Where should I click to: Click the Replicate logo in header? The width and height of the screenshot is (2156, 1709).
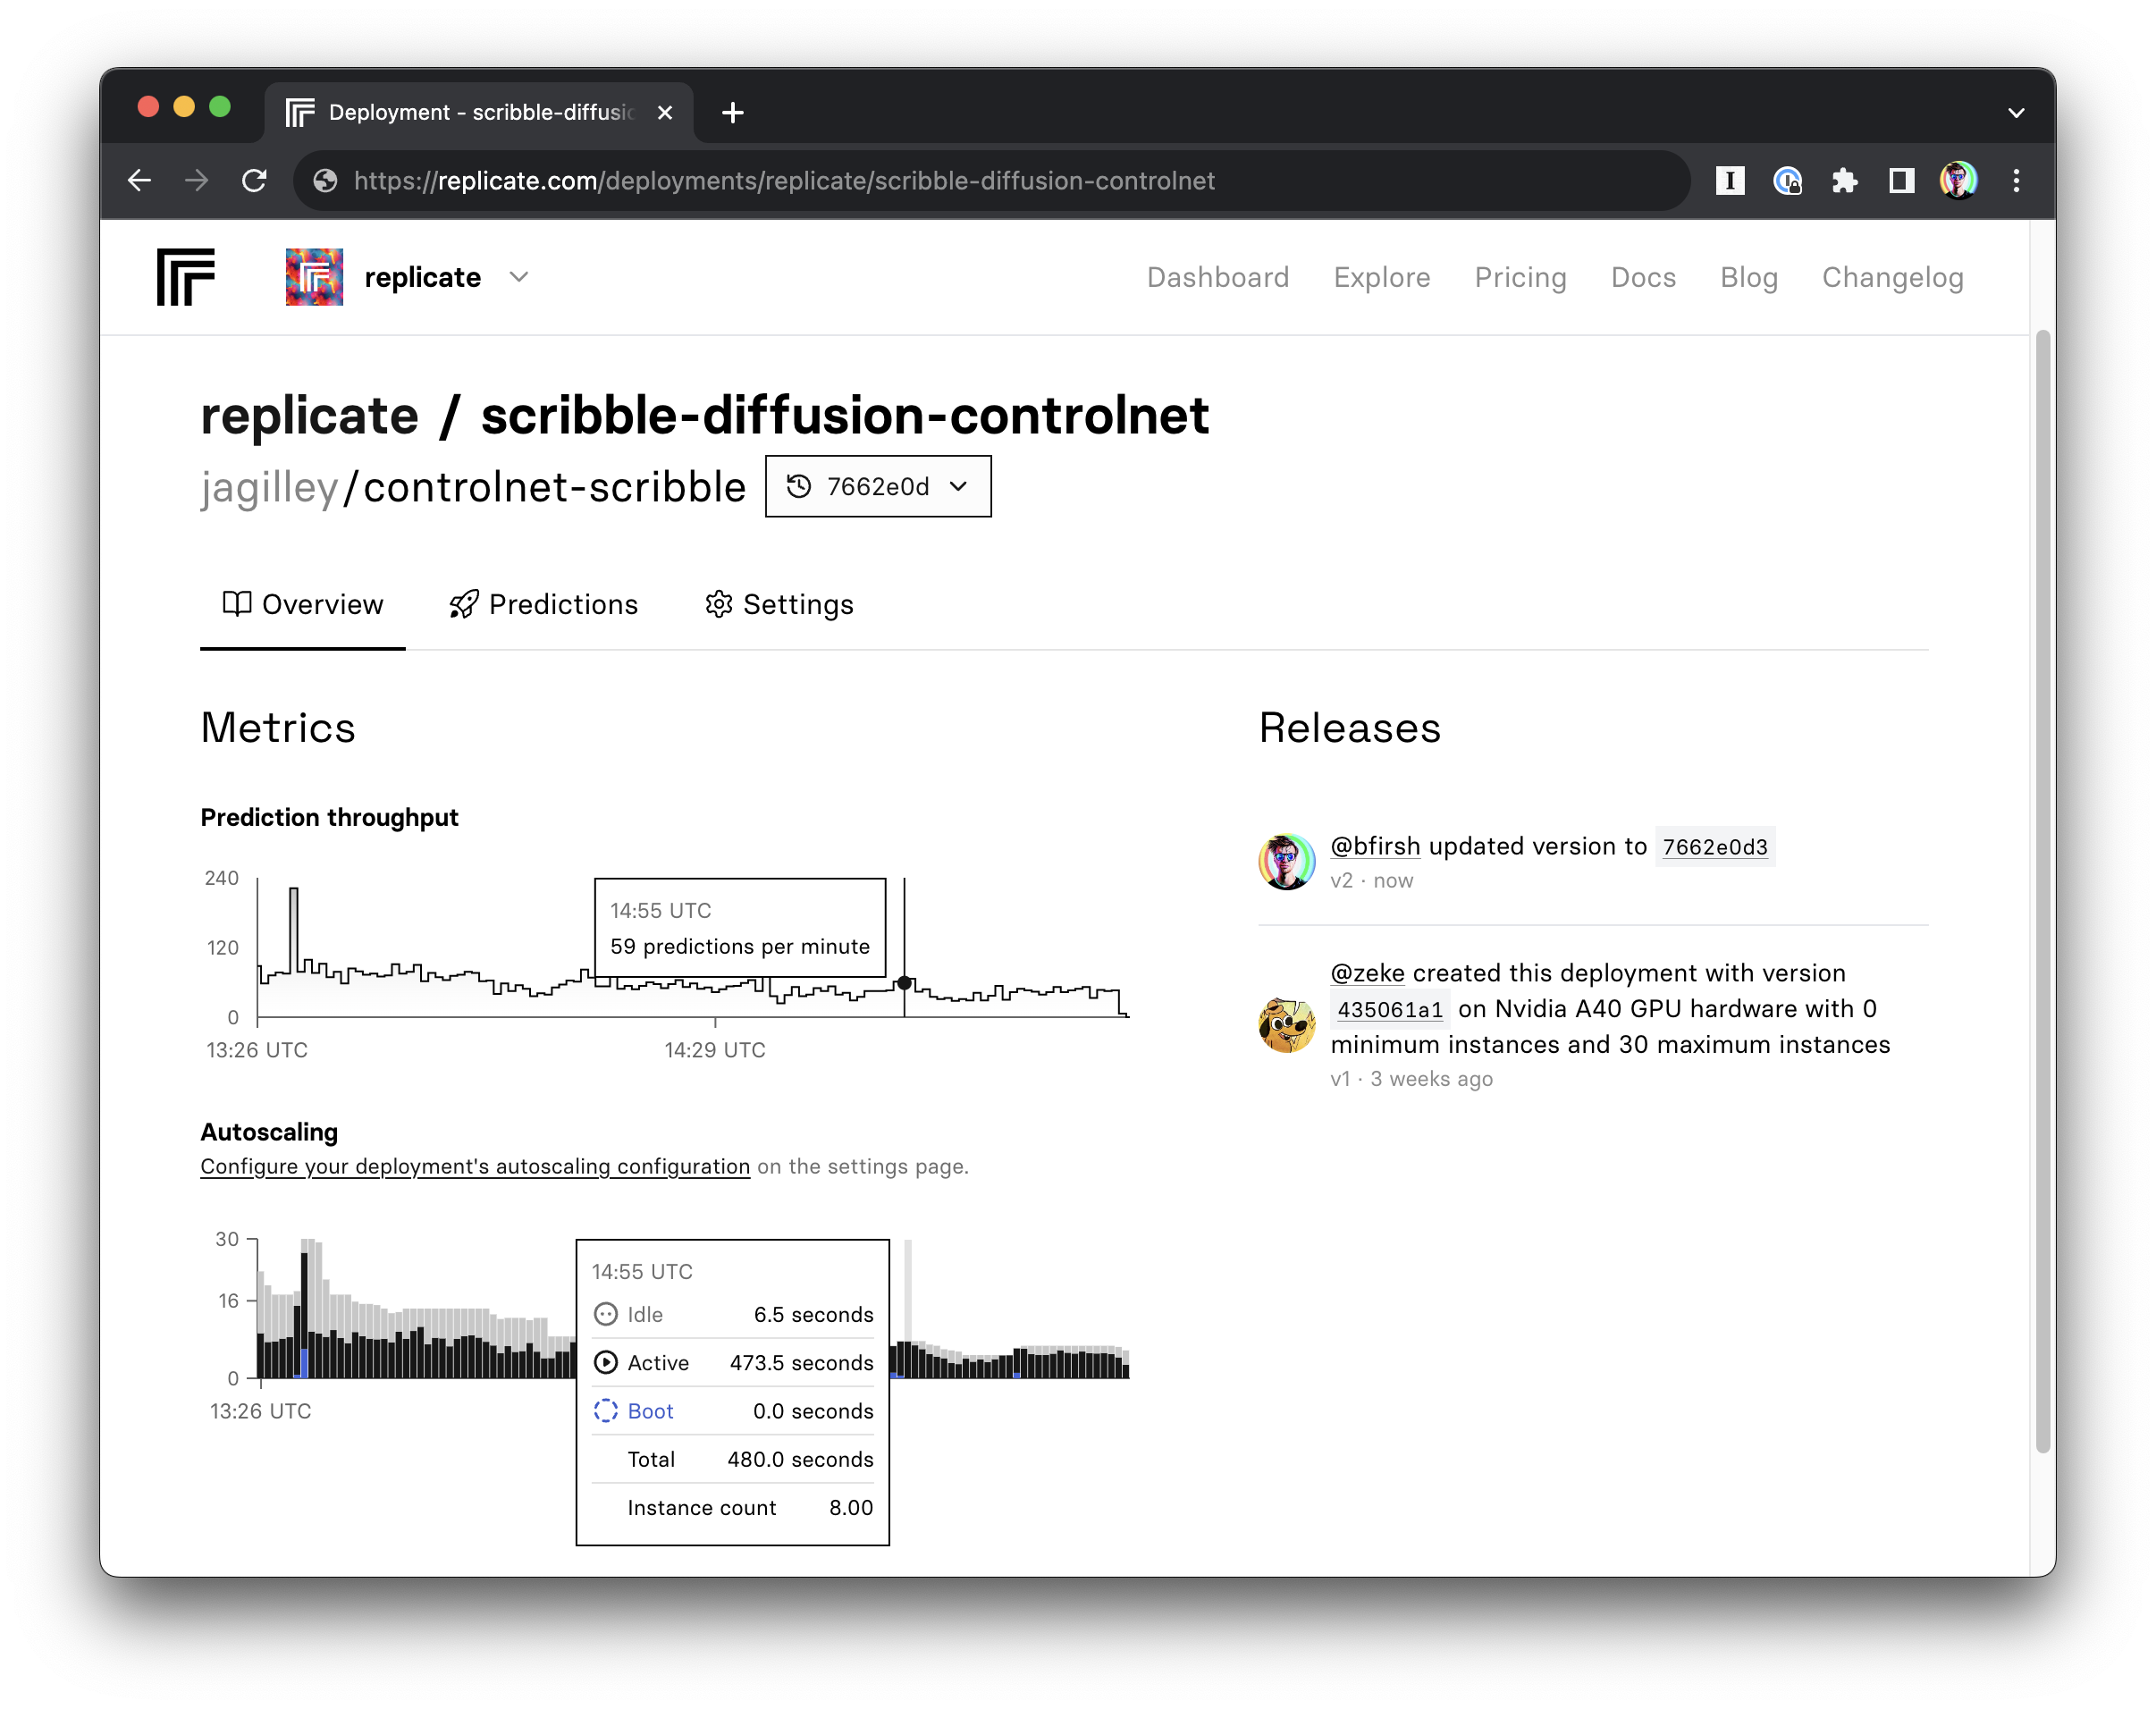click(x=186, y=277)
